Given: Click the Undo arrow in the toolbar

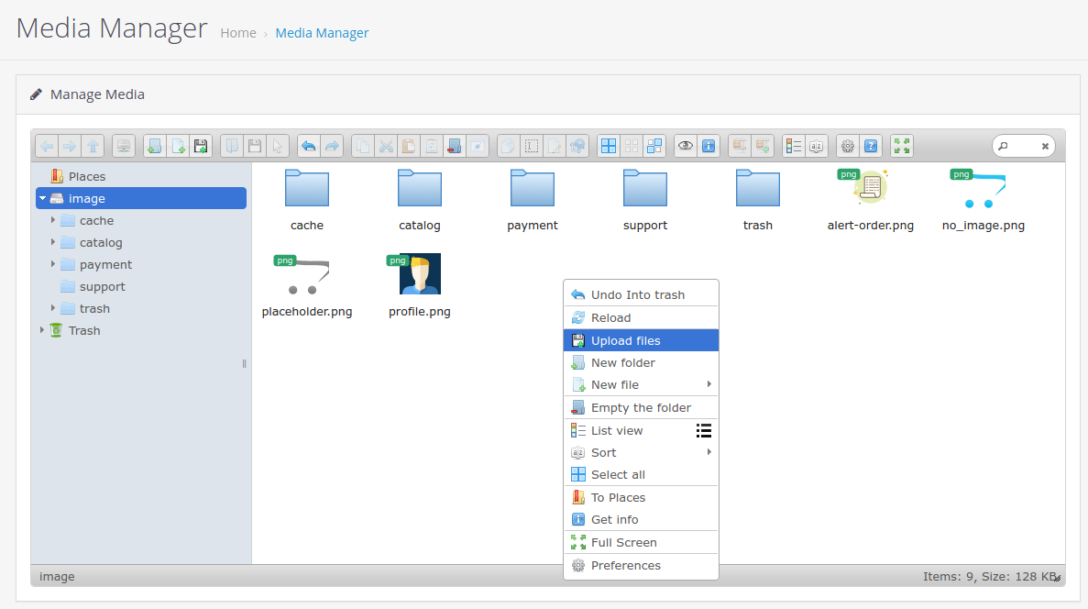Looking at the screenshot, I should pos(310,145).
